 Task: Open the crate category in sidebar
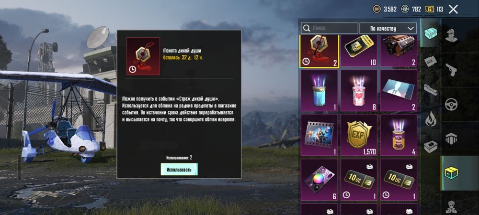pyautogui.click(x=431, y=33)
